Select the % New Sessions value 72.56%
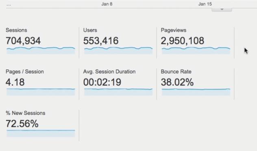Viewport: 257px width, 151px height. [x=22, y=124]
